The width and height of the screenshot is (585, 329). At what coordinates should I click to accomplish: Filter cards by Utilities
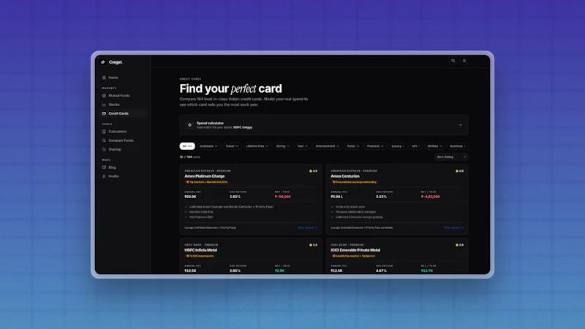434,146
